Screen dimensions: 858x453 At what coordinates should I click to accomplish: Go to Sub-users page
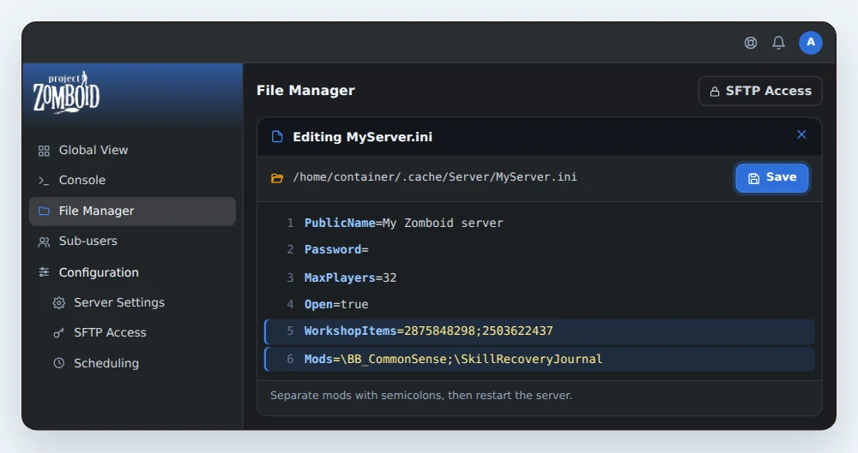tap(132, 241)
